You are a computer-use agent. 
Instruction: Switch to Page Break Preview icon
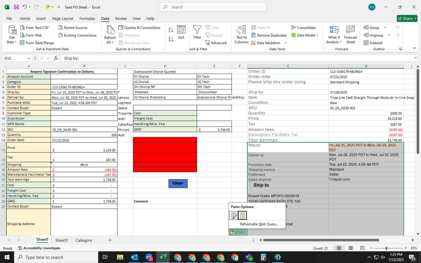[363, 248]
